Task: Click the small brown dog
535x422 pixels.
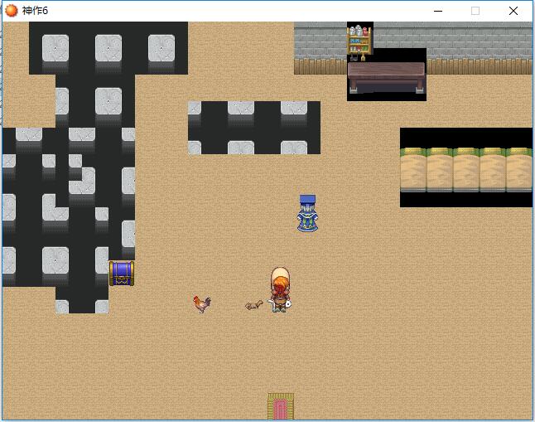Action: pos(254,305)
